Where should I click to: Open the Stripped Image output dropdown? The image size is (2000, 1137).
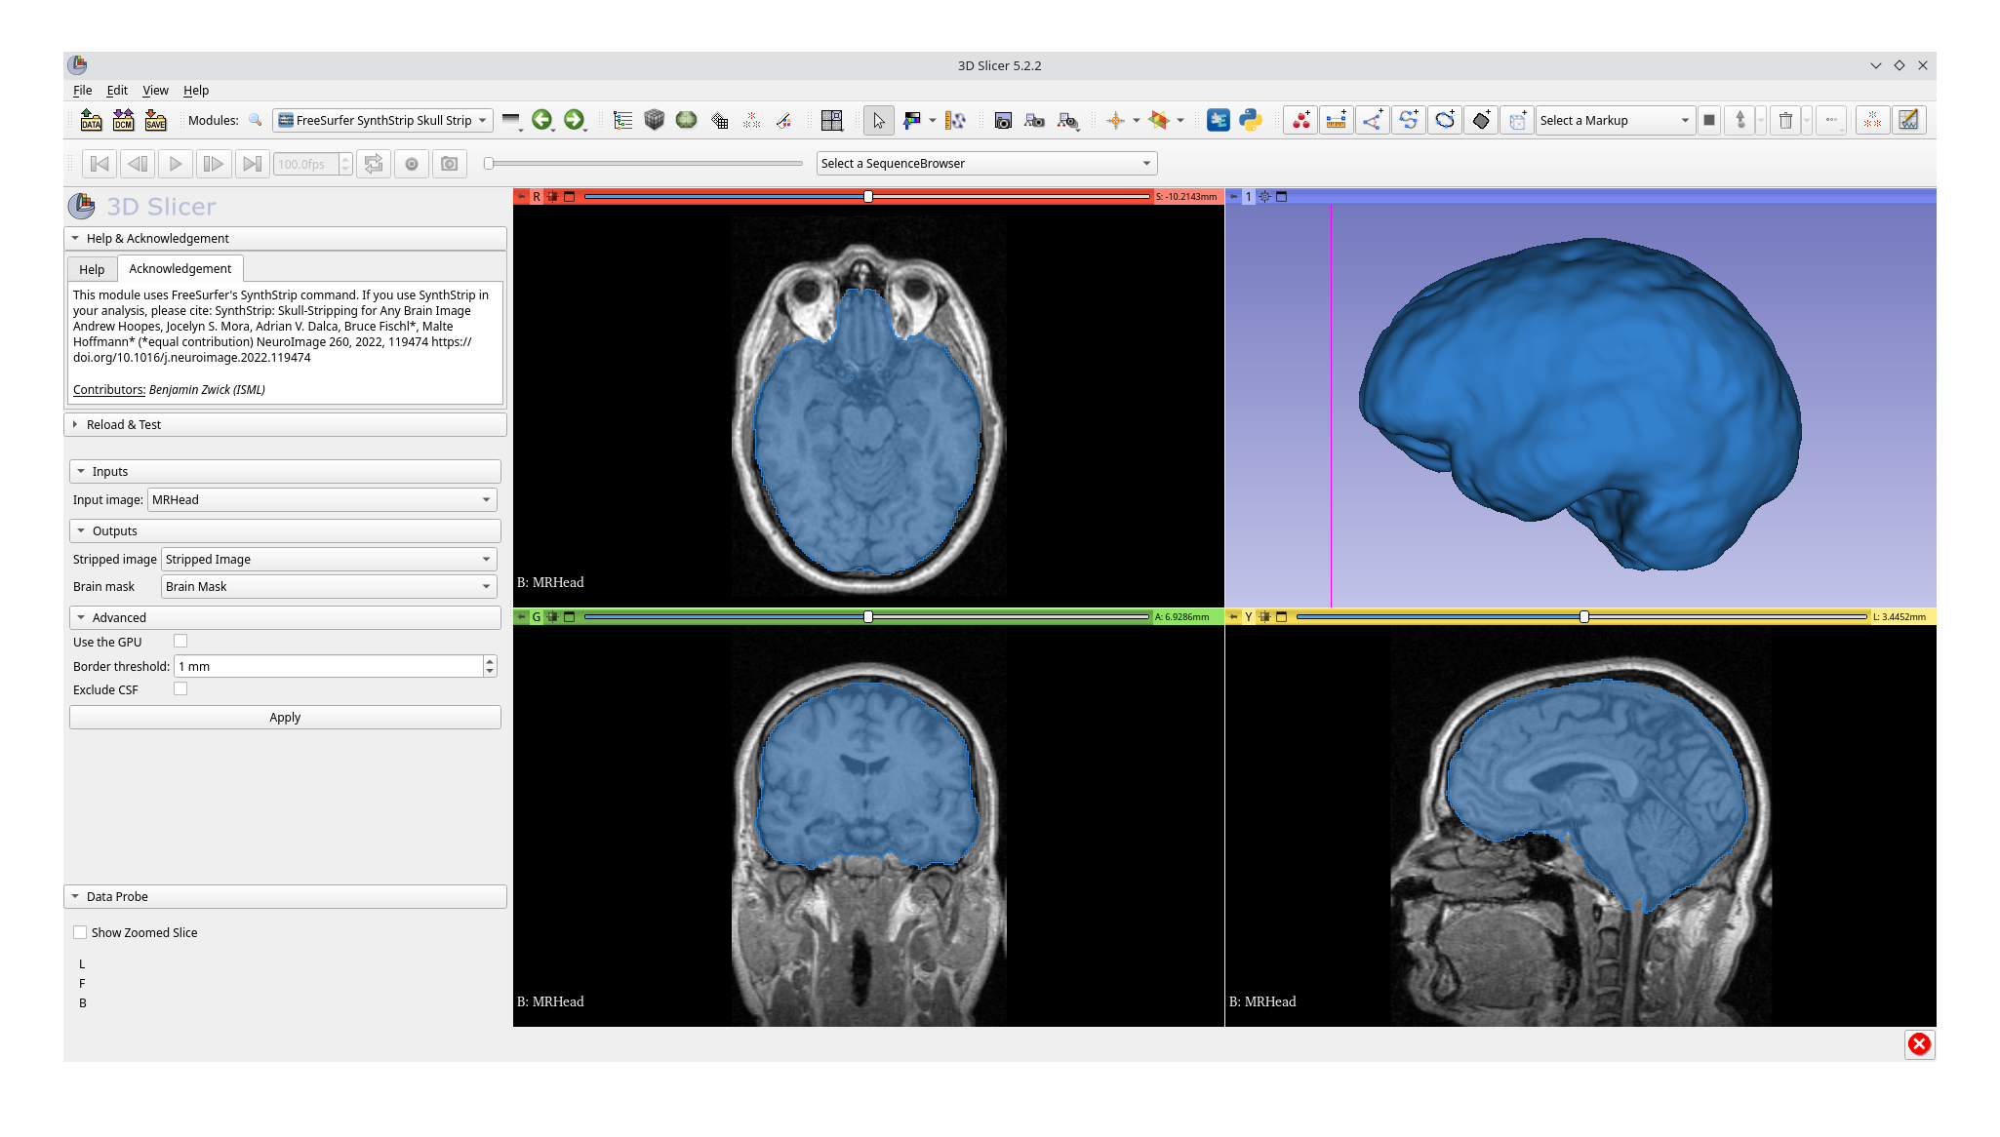pyautogui.click(x=488, y=559)
